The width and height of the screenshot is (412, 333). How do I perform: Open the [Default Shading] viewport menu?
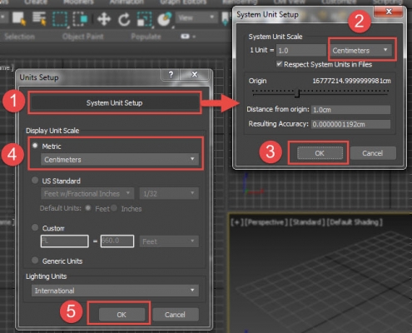(355, 222)
